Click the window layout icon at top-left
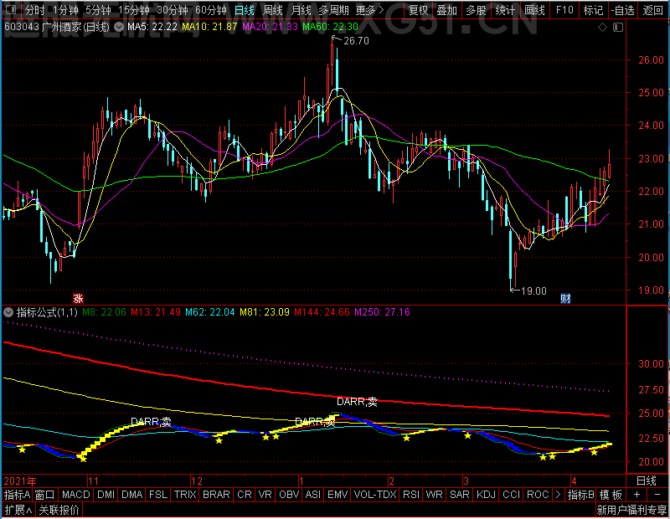This screenshot has height=519, width=670. pyautogui.click(x=11, y=9)
